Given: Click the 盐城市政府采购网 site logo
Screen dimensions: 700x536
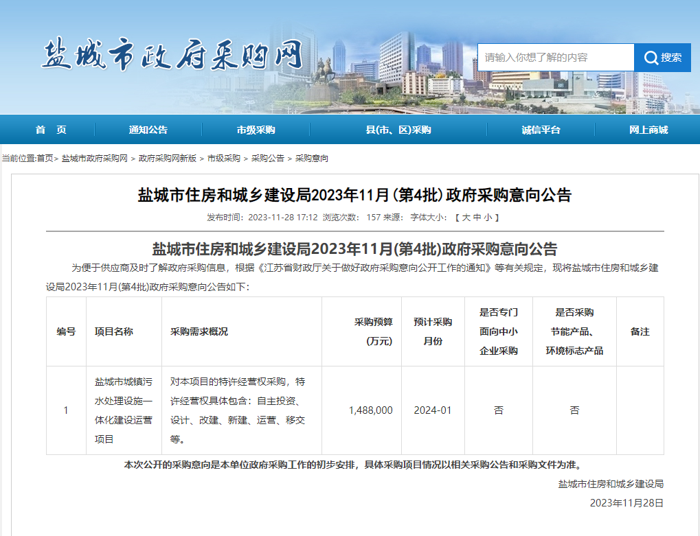Looking at the screenshot, I should pyautogui.click(x=172, y=54).
